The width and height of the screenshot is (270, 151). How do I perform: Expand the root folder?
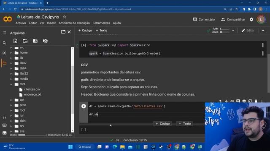pyautogui.click(x=11, y=110)
